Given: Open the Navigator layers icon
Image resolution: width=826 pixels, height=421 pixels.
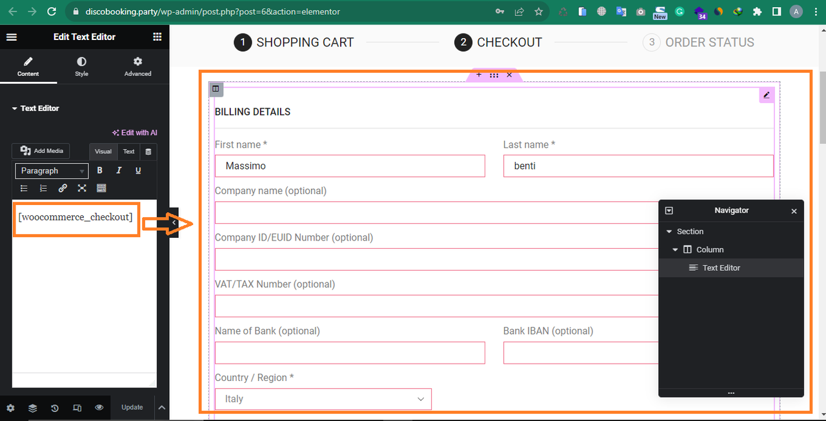Looking at the screenshot, I should tap(32, 407).
